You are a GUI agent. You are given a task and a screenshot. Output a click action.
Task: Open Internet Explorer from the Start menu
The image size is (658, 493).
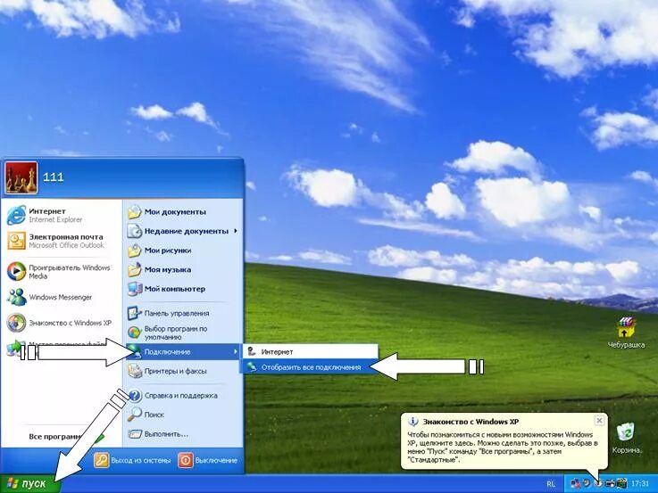[x=62, y=215]
